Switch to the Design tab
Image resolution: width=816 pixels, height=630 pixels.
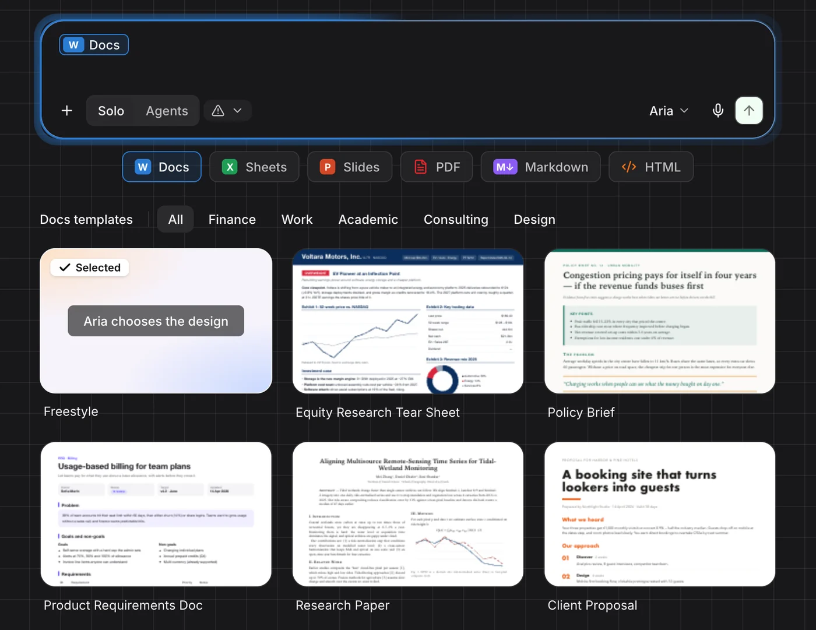coord(534,220)
